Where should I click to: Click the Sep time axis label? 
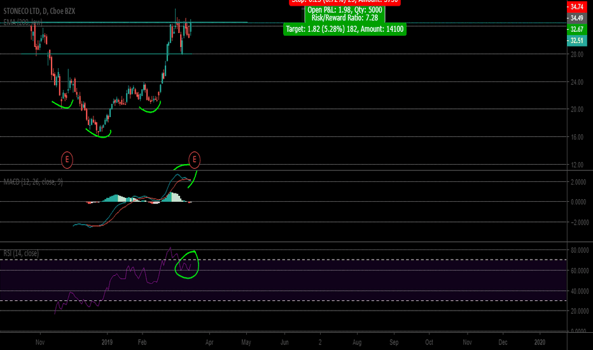pyautogui.click(x=394, y=342)
